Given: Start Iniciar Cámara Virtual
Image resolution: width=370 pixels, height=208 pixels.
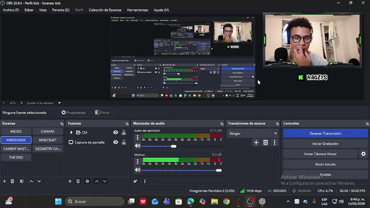Looking at the screenshot, I should [320, 154].
